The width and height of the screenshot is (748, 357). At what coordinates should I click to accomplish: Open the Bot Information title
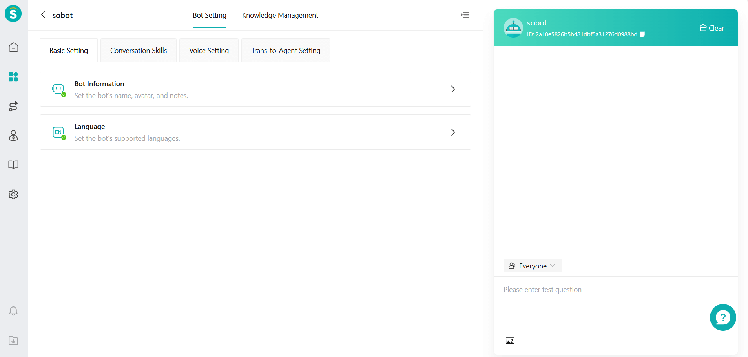(99, 84)
